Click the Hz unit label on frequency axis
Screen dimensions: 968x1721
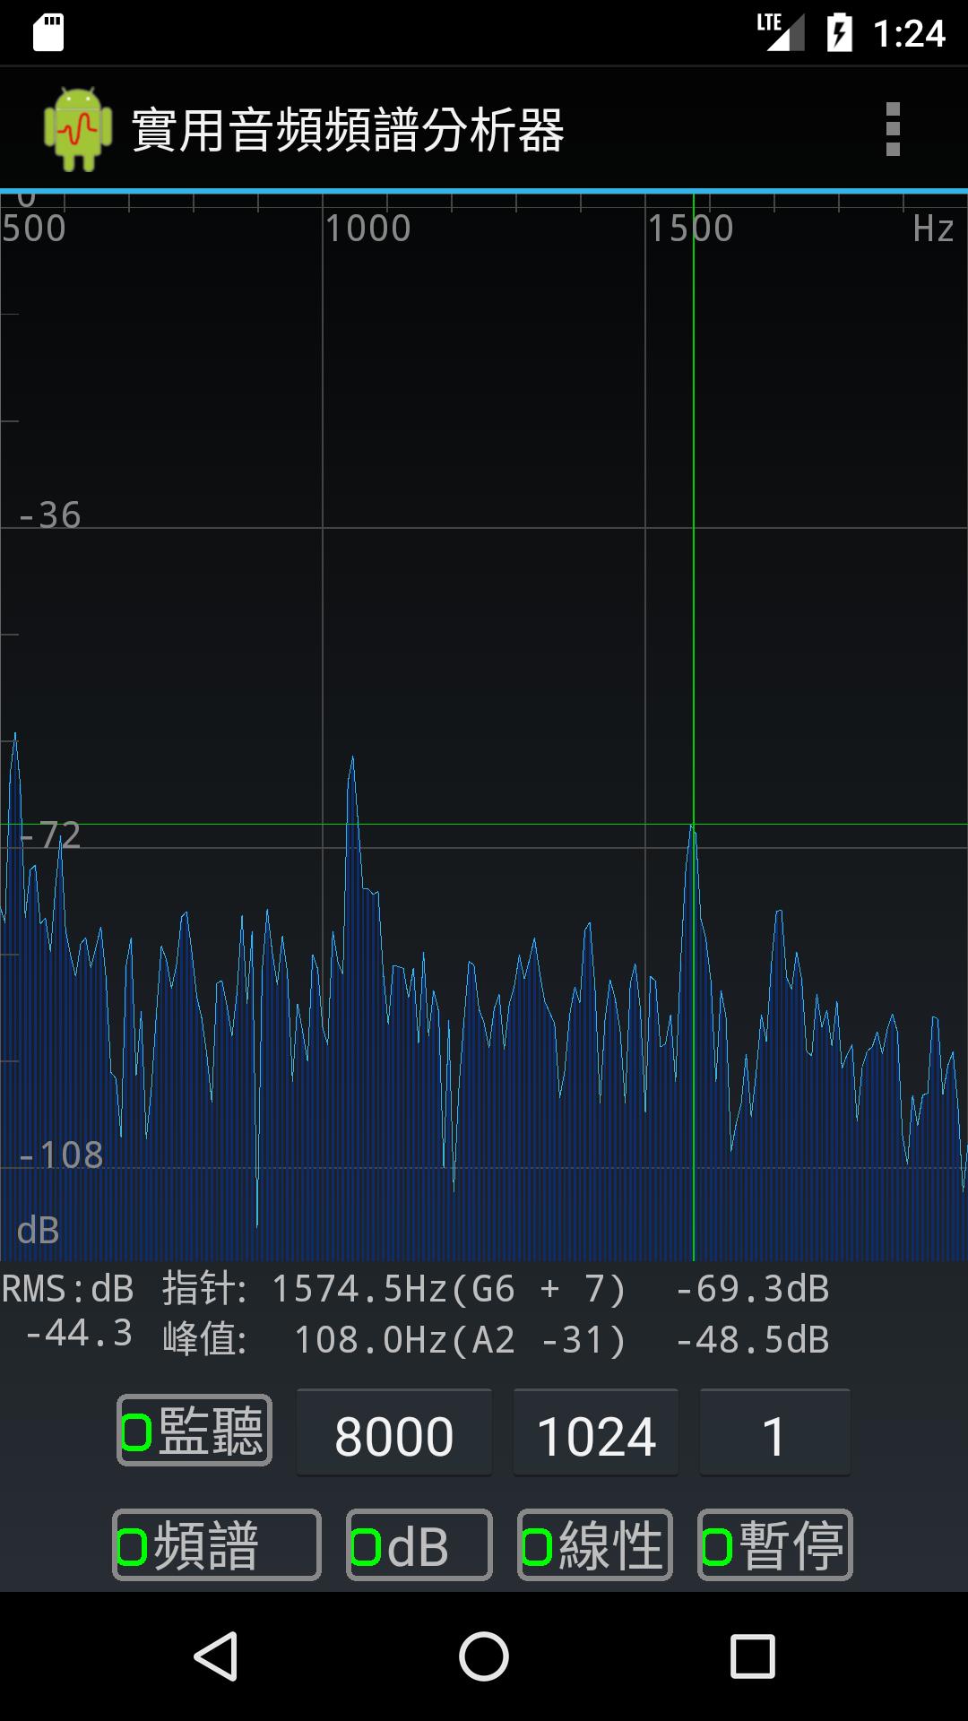933,229
